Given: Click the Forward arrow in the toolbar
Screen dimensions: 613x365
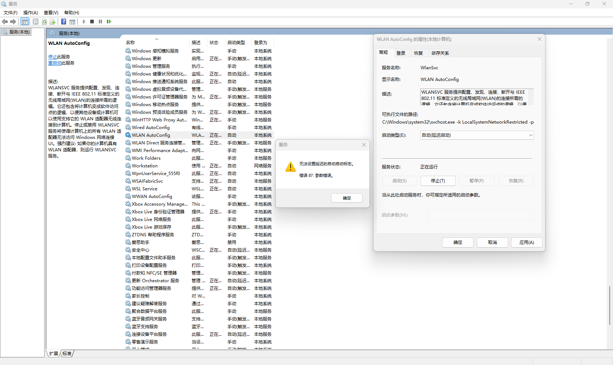Looking at the screenshot, I should (13, 22).
